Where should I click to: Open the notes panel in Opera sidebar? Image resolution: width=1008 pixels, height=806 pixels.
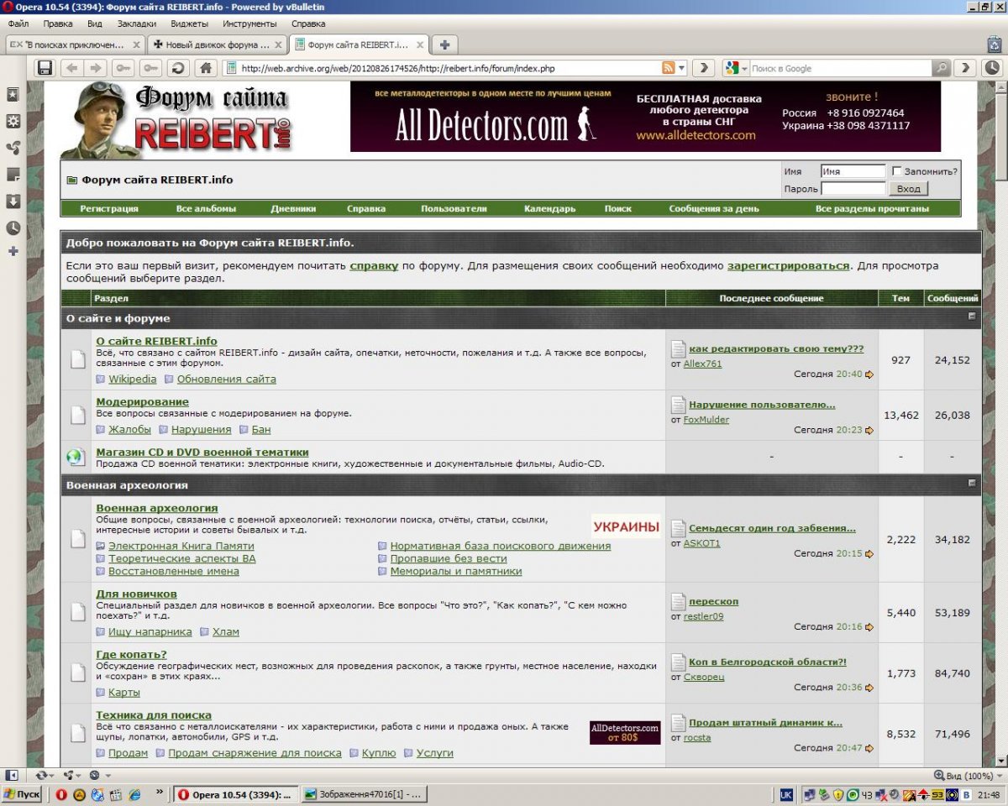(x=13, y=175)
